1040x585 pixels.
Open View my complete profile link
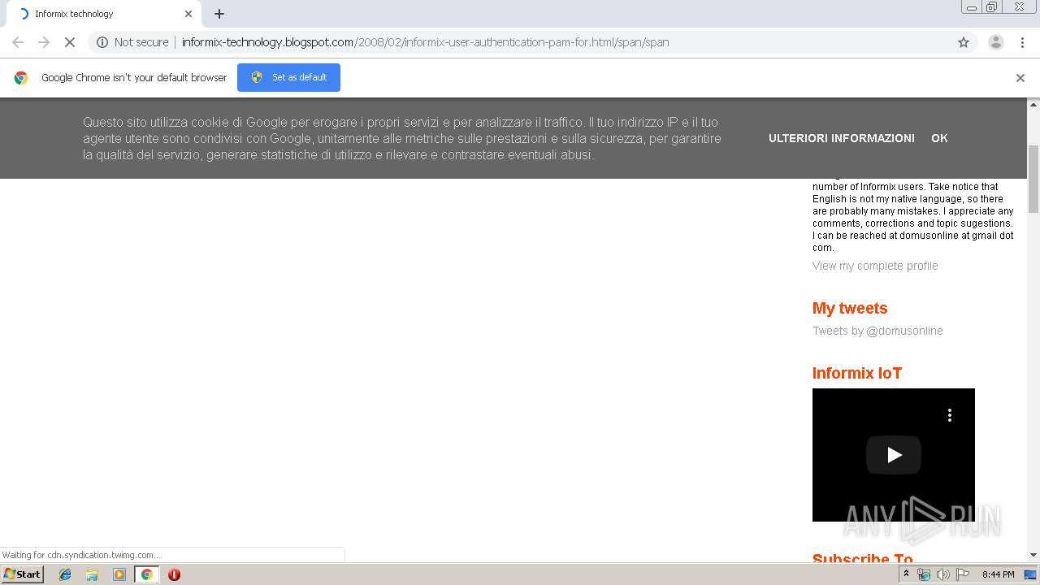point(875,266)
